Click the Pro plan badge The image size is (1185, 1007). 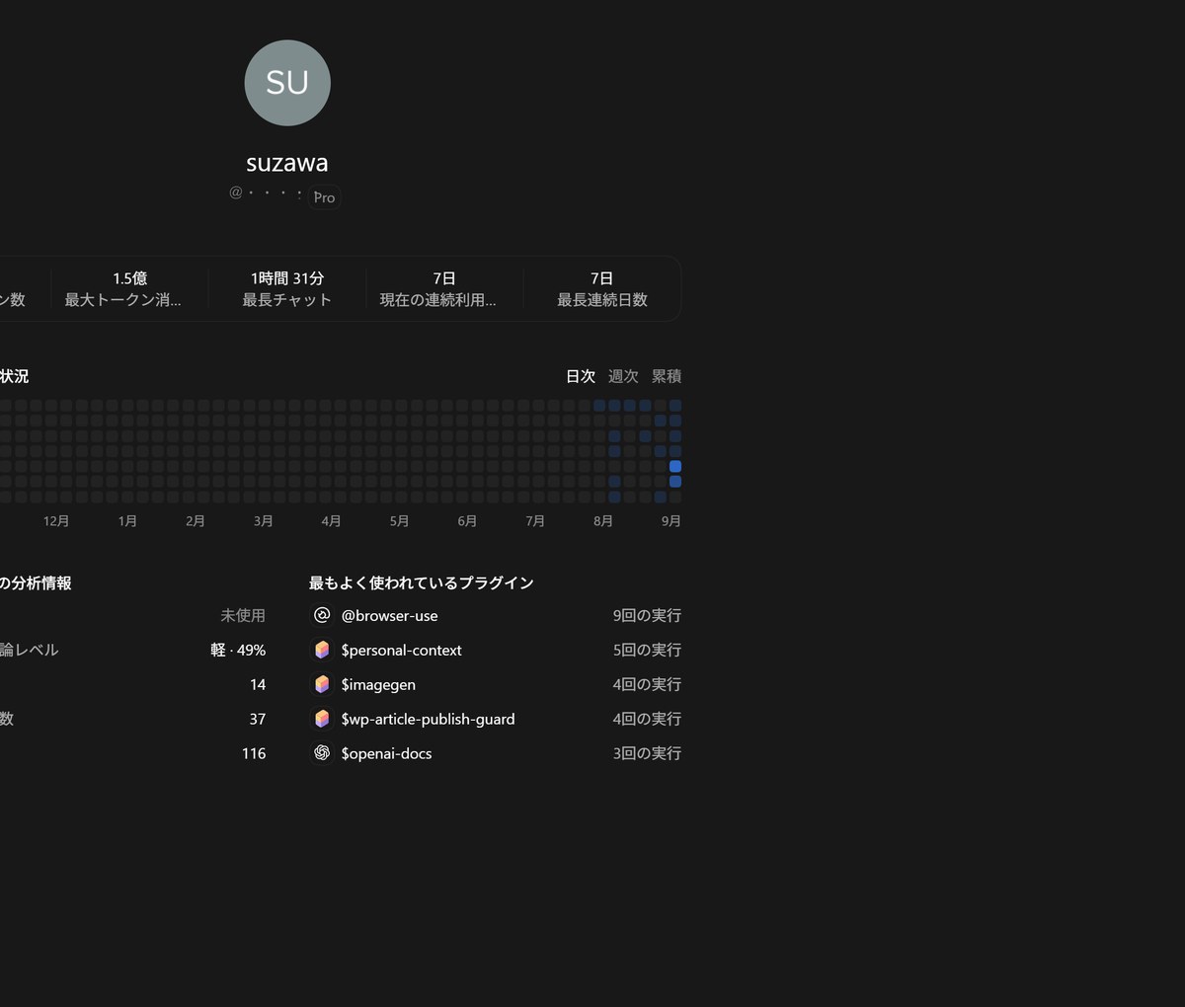pos(324,197)
